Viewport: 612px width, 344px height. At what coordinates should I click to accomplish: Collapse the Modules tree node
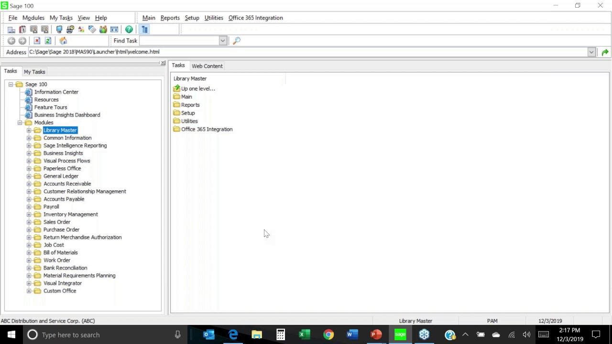click(20, 122)
